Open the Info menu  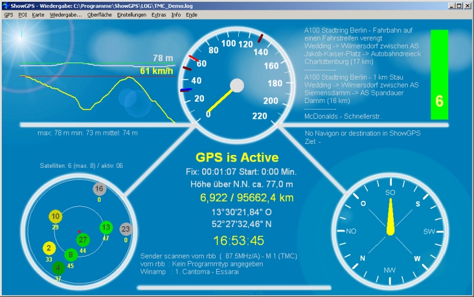pos(176,15)
